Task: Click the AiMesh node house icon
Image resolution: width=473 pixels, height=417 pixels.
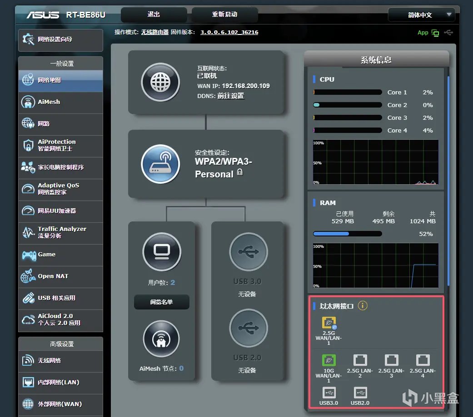Action: click(161, 339)
